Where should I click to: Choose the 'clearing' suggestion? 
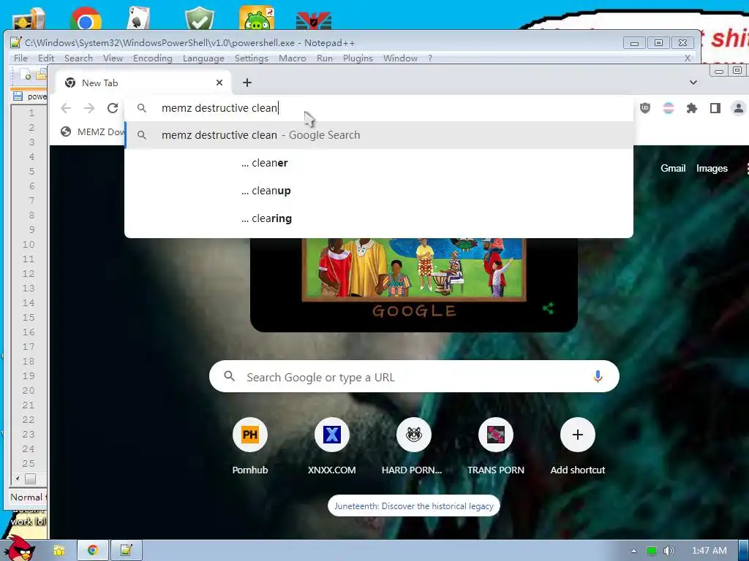coord(379,218)
